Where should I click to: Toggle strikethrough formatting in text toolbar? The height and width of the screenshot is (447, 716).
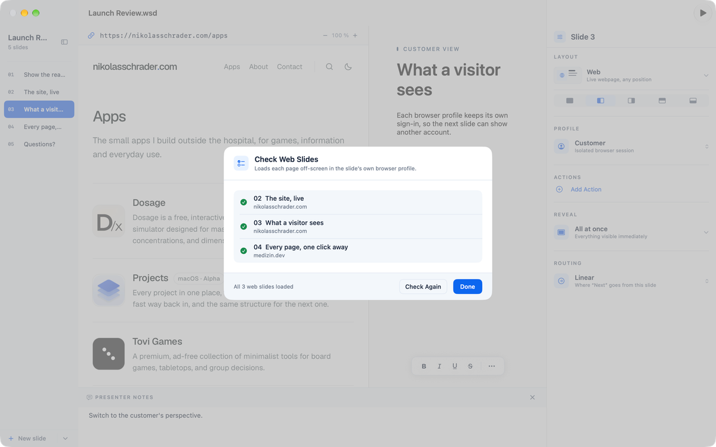[x=470, y=367]
